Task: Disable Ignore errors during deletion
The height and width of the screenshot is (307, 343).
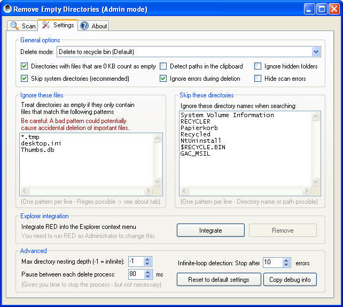Action: click(x=163, y=79)
